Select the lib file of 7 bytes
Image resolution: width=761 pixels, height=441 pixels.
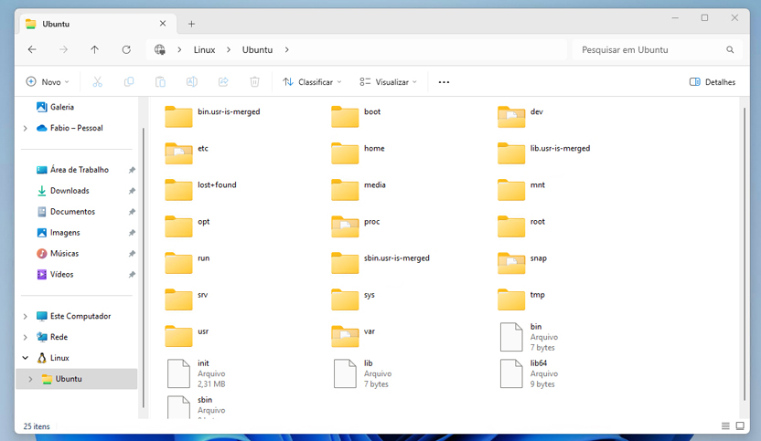(x=361, y=373)
